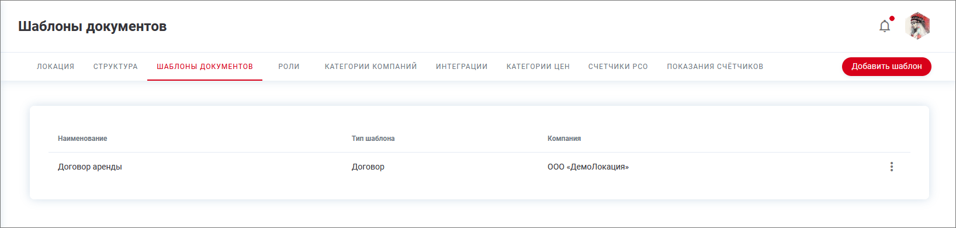Click the Тип шаблона column header
This screenshot has width=956, height=228.
(373, 139)
